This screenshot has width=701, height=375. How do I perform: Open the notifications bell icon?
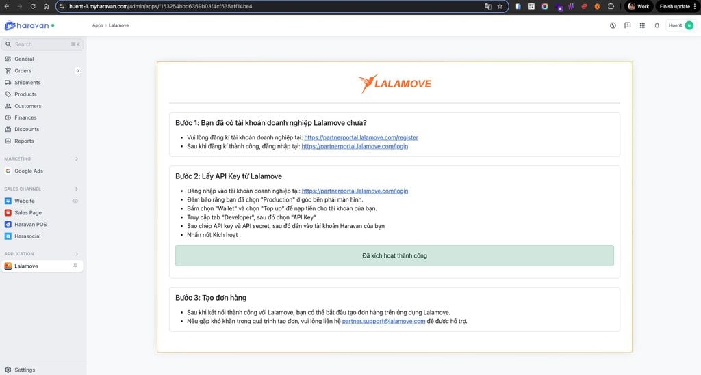657,25
